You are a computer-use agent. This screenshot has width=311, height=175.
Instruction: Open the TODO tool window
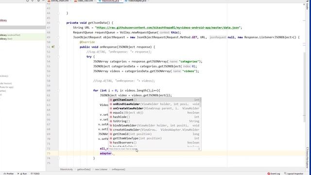coord(35,174)
